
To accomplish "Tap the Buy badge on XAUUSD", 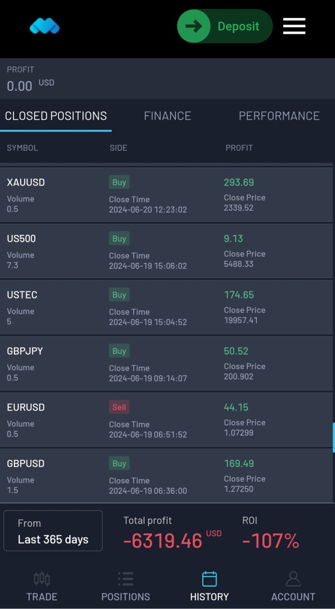I will [x=119, y=182].
